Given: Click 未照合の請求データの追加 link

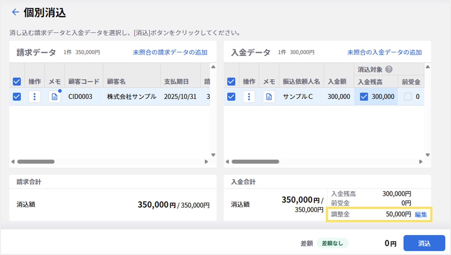Looking at the screenshot, I should (x=170, y=53).
